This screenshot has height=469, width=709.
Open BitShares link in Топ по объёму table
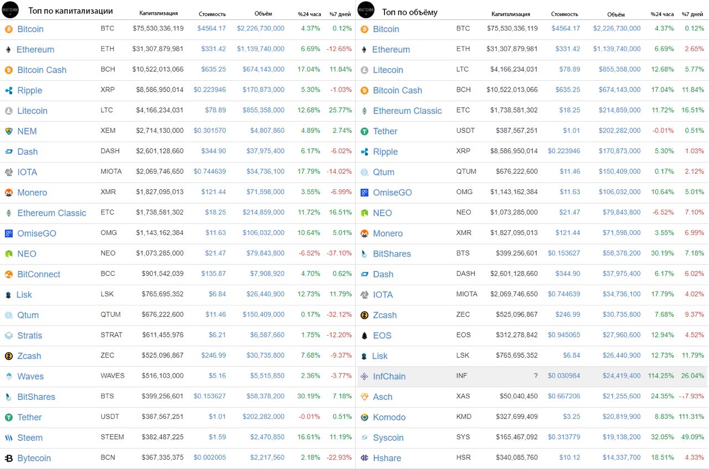392,254
